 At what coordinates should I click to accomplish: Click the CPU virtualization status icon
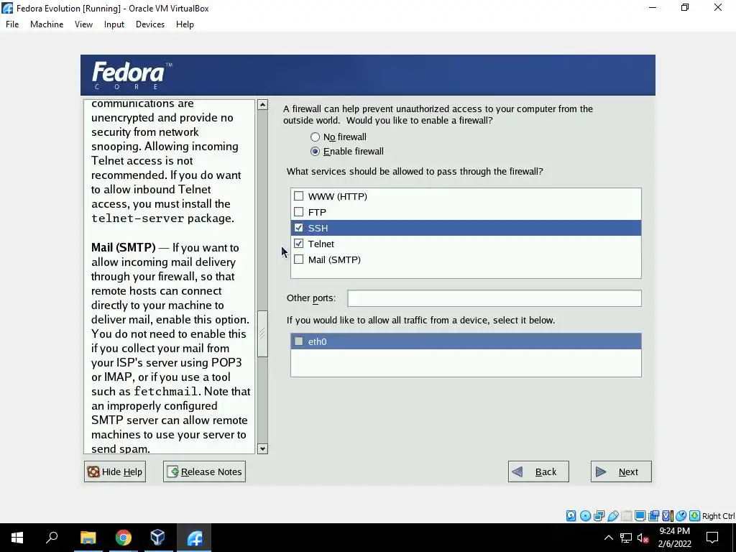(668, 516)
